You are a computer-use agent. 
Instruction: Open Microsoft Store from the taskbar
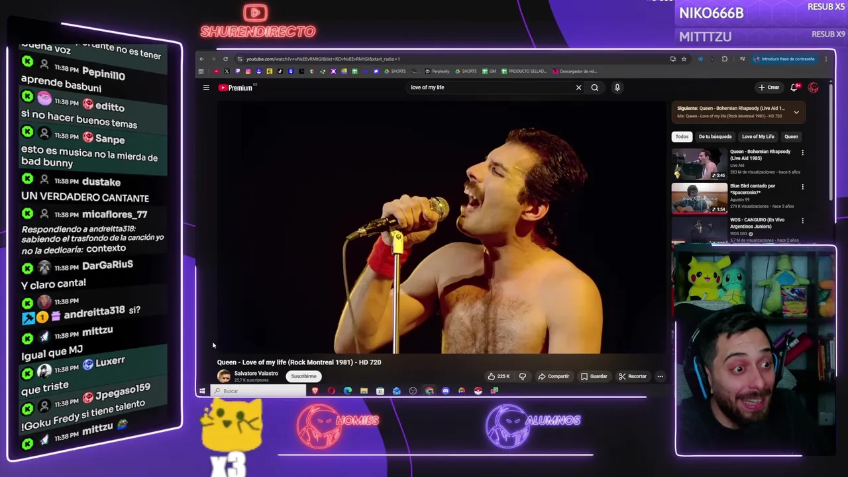[380, 391]
